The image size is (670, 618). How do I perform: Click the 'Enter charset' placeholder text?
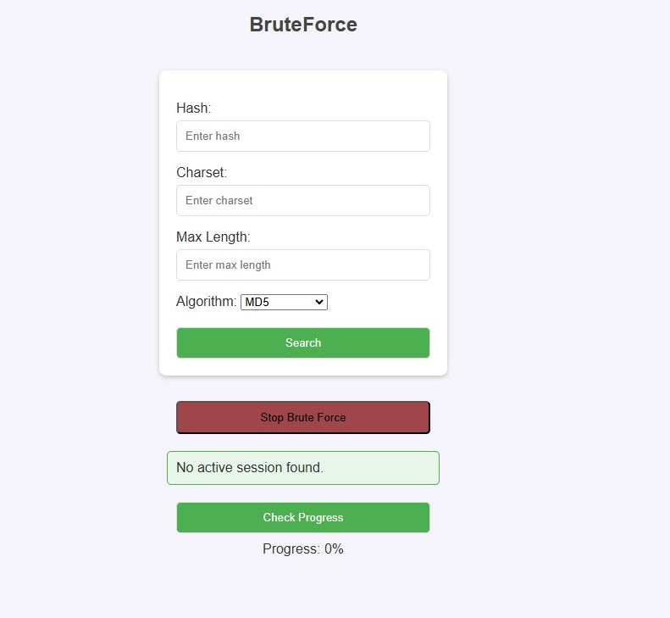[219, 200]
